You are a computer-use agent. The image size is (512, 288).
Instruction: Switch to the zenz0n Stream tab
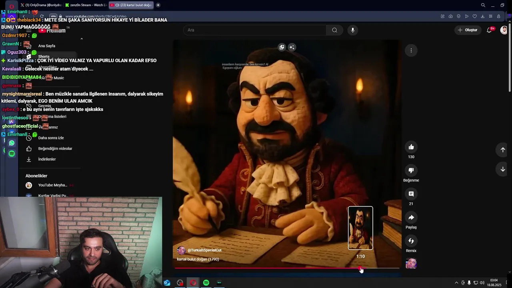86,5
